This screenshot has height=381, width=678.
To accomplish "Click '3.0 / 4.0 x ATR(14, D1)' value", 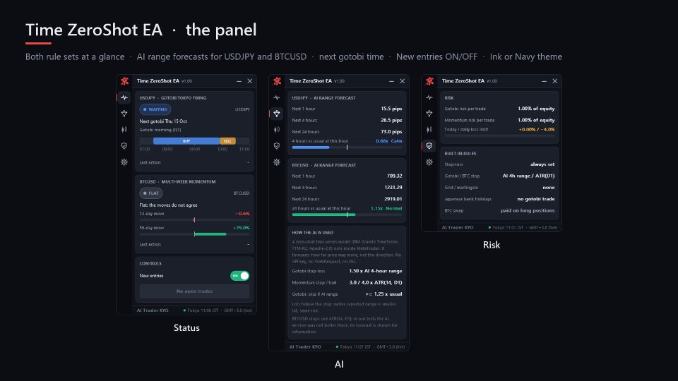I will coord(376,282).
